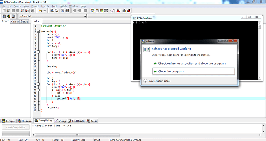This screenshot has height=141, width=266.
Task: Click the Delete Profiling Information icon
Action: [x=129, y=11]
